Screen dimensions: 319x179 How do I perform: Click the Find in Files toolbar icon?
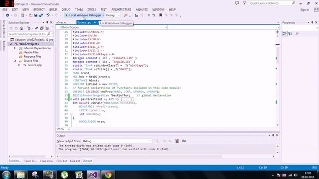pyautogui.click(x=126, y=15)
